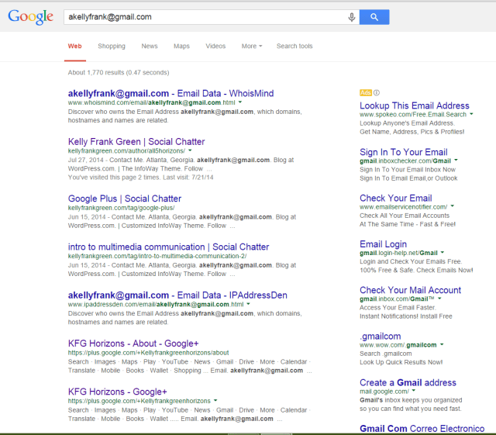
Task: Expand arrow next to emailservicenotifier.com URL
Action: [453, 206]
